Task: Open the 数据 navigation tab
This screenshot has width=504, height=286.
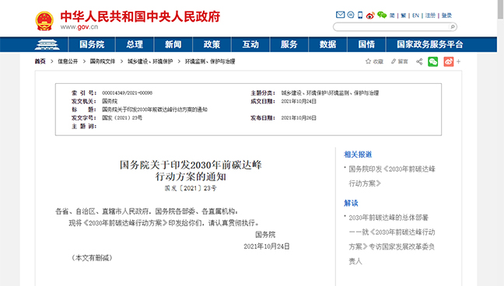Action: (327, 44)
